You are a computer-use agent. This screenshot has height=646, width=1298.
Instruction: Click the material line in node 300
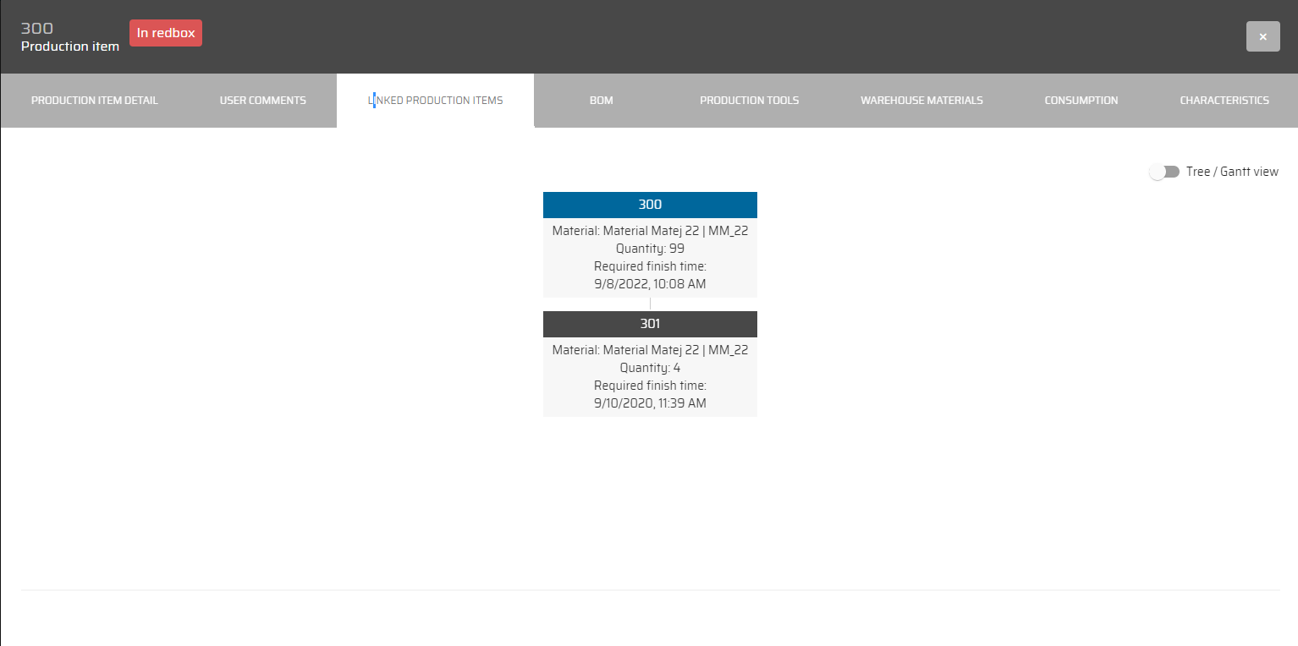click(x=650, y=231)
